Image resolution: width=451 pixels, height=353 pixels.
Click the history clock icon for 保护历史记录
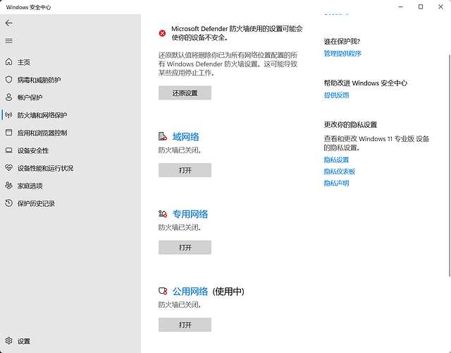tap(9, 203)
